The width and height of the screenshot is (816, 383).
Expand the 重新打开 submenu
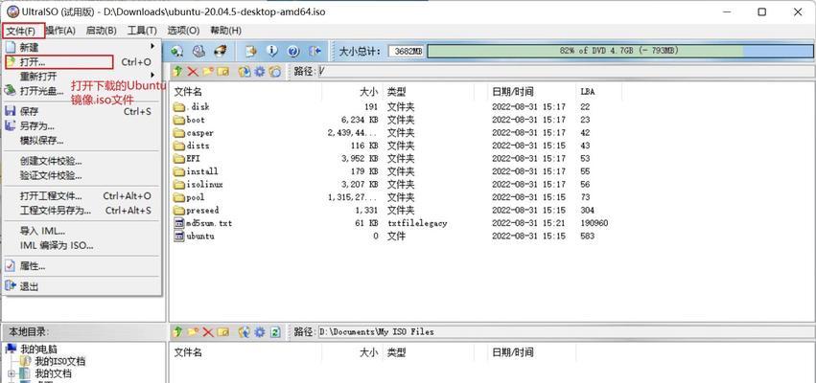point(82,77)
